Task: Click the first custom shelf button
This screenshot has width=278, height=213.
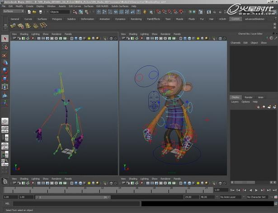Action: click(x=13, y=26)
